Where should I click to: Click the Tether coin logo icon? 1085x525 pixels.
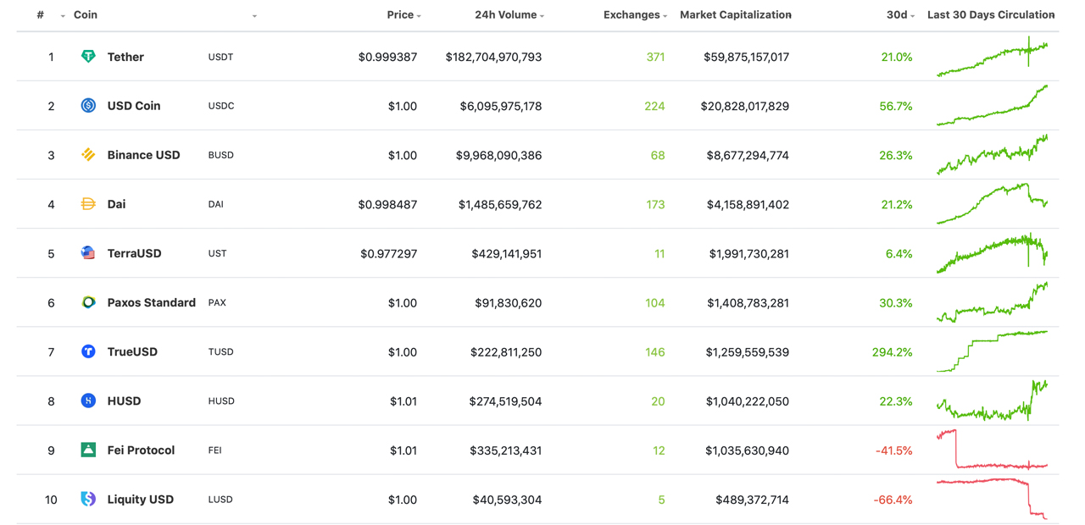click(x=88, y=57)
